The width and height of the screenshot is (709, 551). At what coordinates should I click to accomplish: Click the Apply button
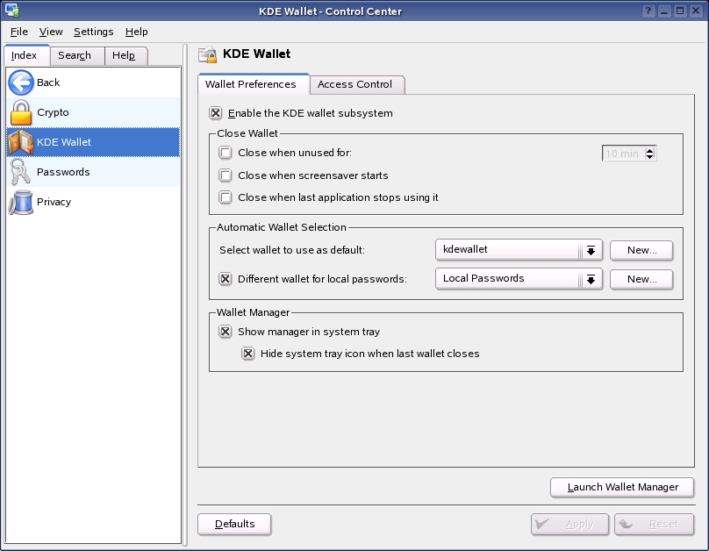point(569,524)
